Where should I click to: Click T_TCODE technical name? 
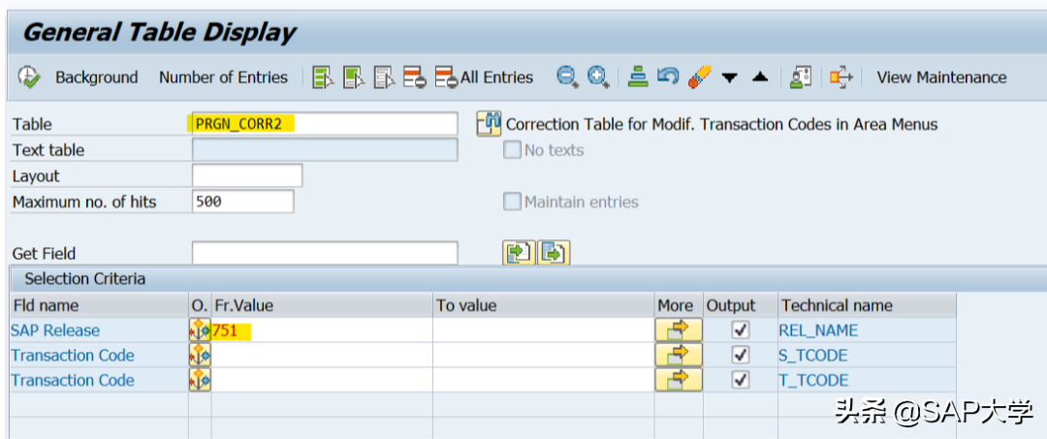813,380
